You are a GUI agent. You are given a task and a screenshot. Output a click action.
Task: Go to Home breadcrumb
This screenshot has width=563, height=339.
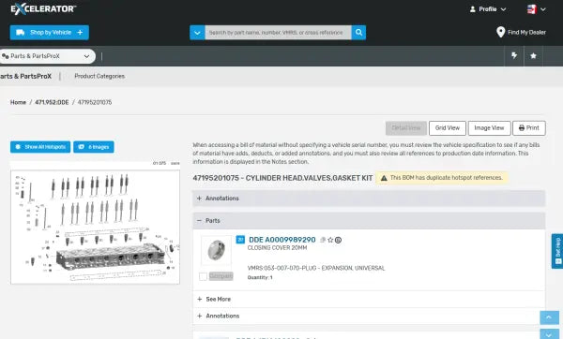(18, 102)
